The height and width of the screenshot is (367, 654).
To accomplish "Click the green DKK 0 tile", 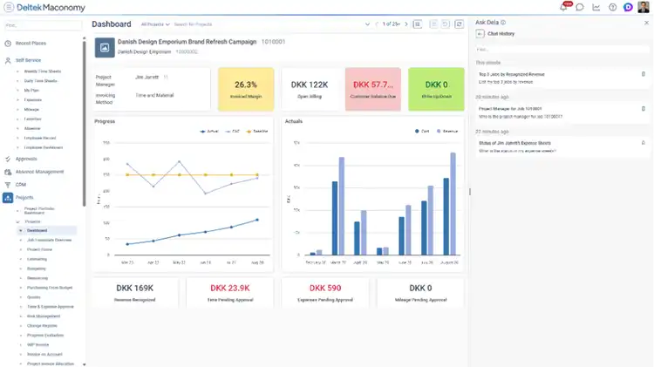I will pos(436,89).
